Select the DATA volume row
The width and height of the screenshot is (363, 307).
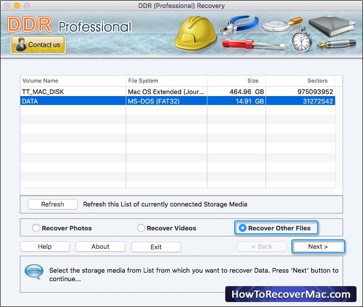click(178, 101)
